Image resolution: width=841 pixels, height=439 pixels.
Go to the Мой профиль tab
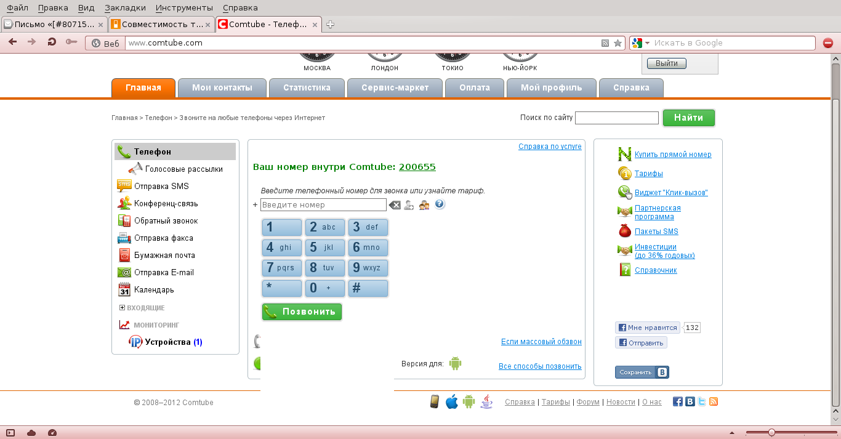[552, 87]
